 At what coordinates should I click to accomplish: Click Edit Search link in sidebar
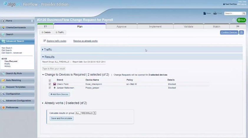tap(7, 50)
